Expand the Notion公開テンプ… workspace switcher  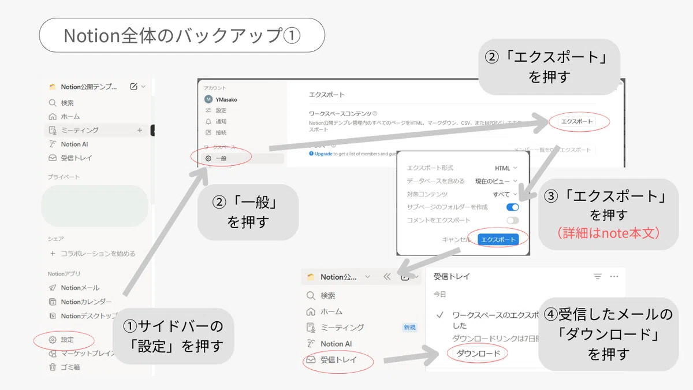[x=84, y=87]
